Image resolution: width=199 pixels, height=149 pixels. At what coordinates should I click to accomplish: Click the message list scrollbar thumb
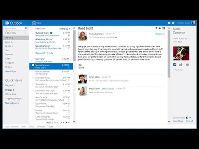point(74,45)
